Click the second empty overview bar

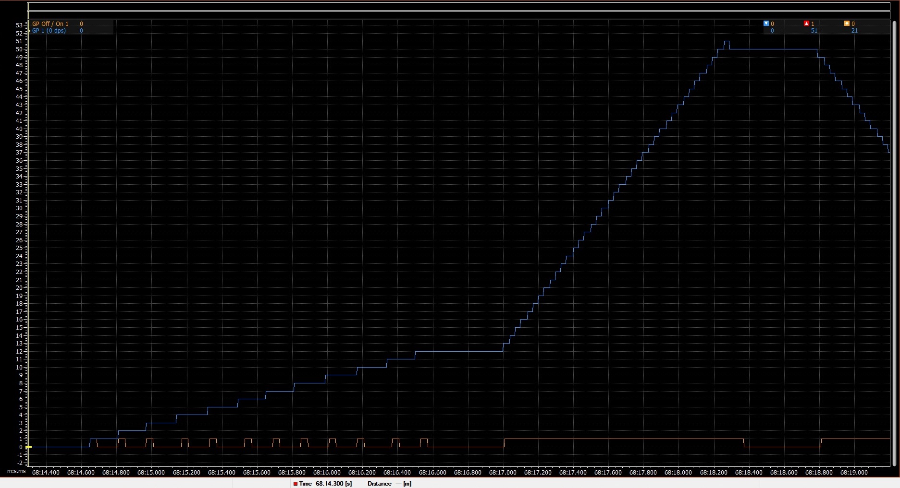click(x=458, y=15)
